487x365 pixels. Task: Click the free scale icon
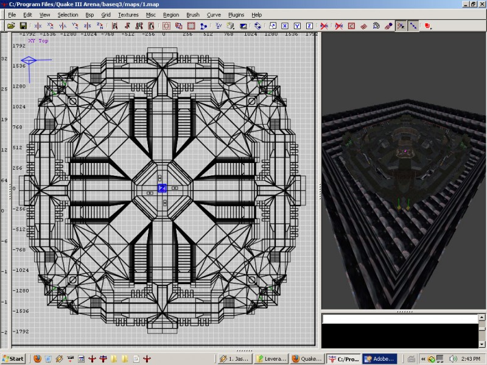coord(272,26)
